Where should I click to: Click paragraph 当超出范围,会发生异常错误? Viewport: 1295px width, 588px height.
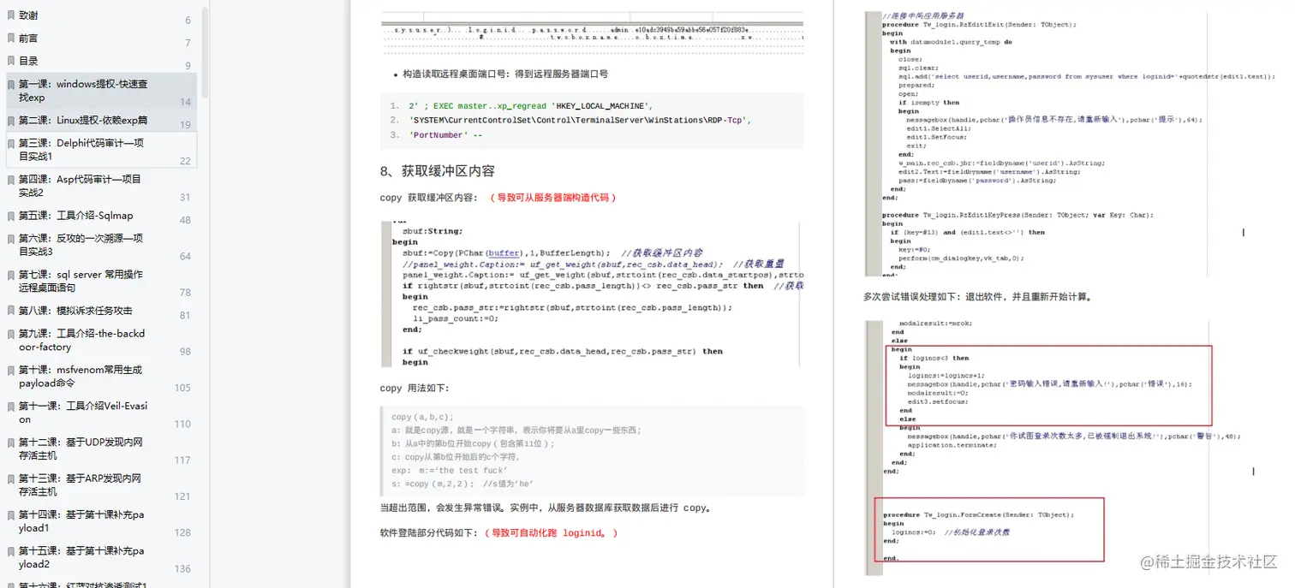(546, 508)
